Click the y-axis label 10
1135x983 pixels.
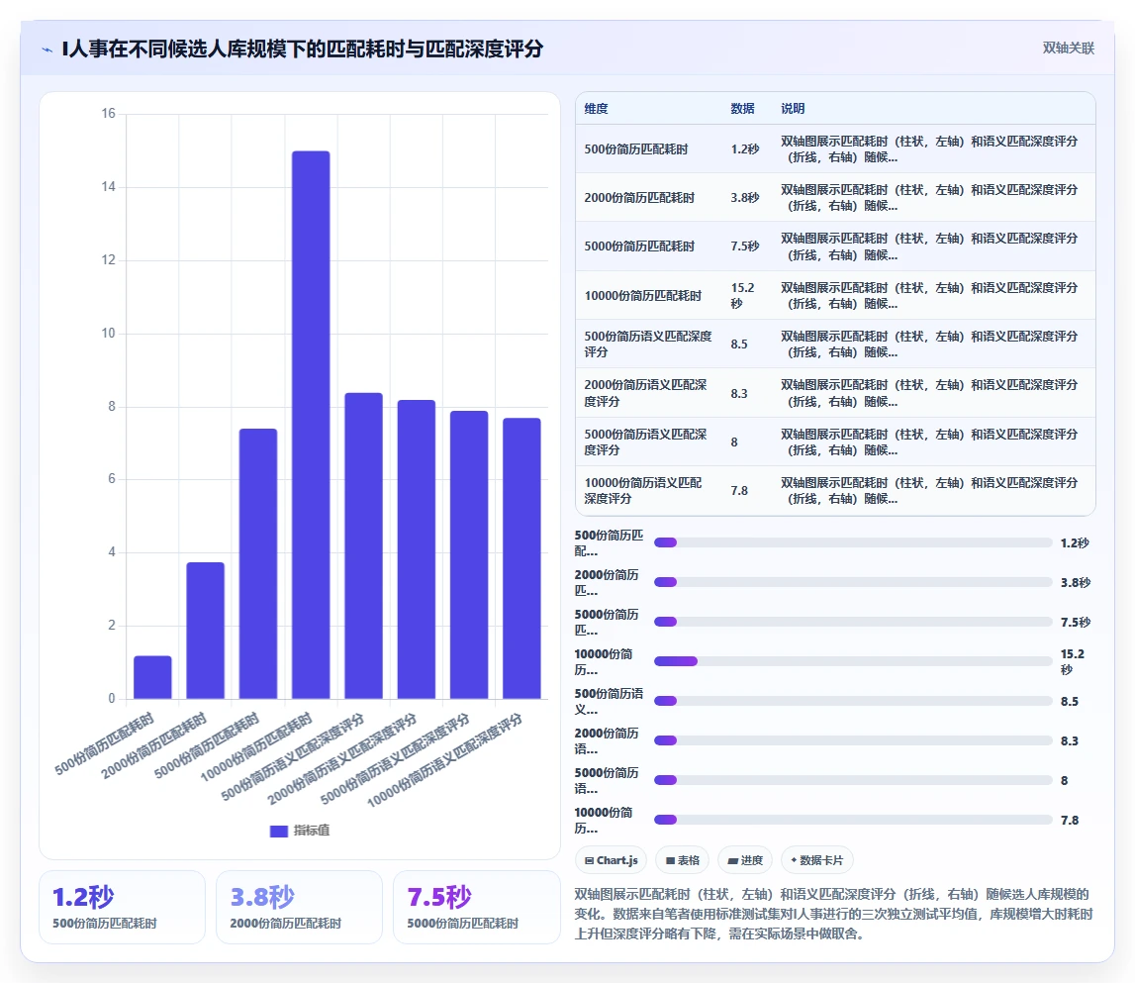point(109,334)
